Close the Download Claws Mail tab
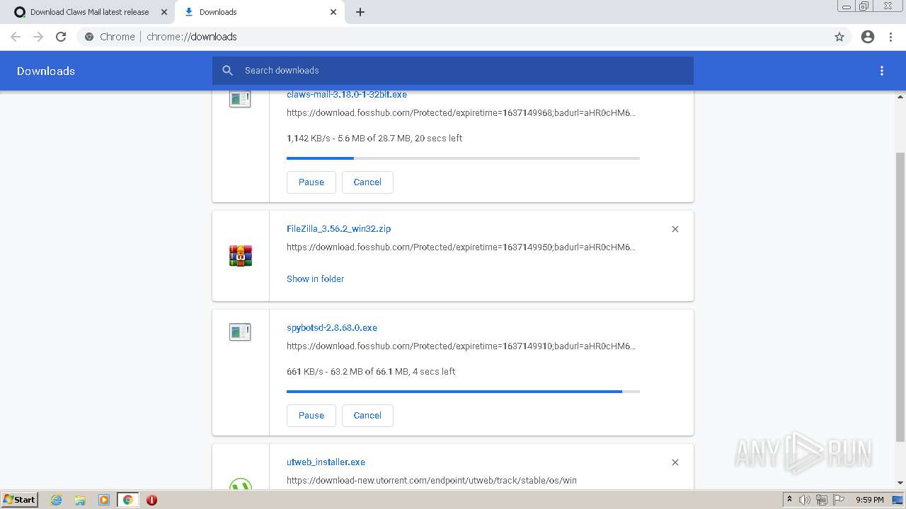 [x=164, y=12]
